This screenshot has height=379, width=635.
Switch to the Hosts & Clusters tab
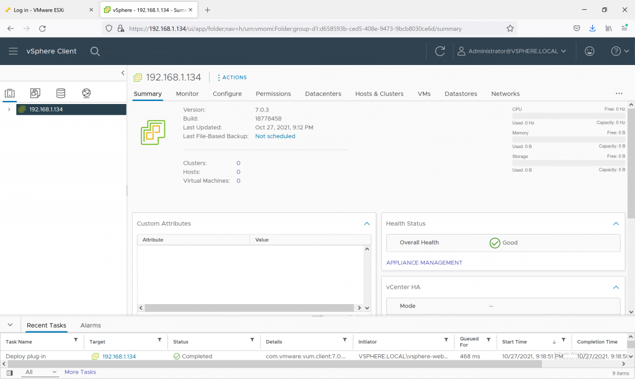click(x=380, y=94)
